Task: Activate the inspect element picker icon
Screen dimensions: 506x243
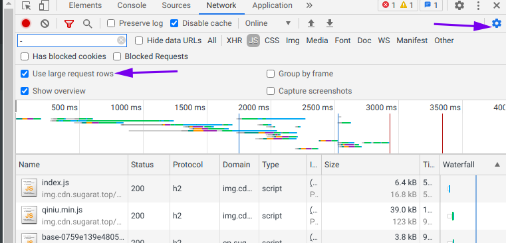Action: [27, 6]
